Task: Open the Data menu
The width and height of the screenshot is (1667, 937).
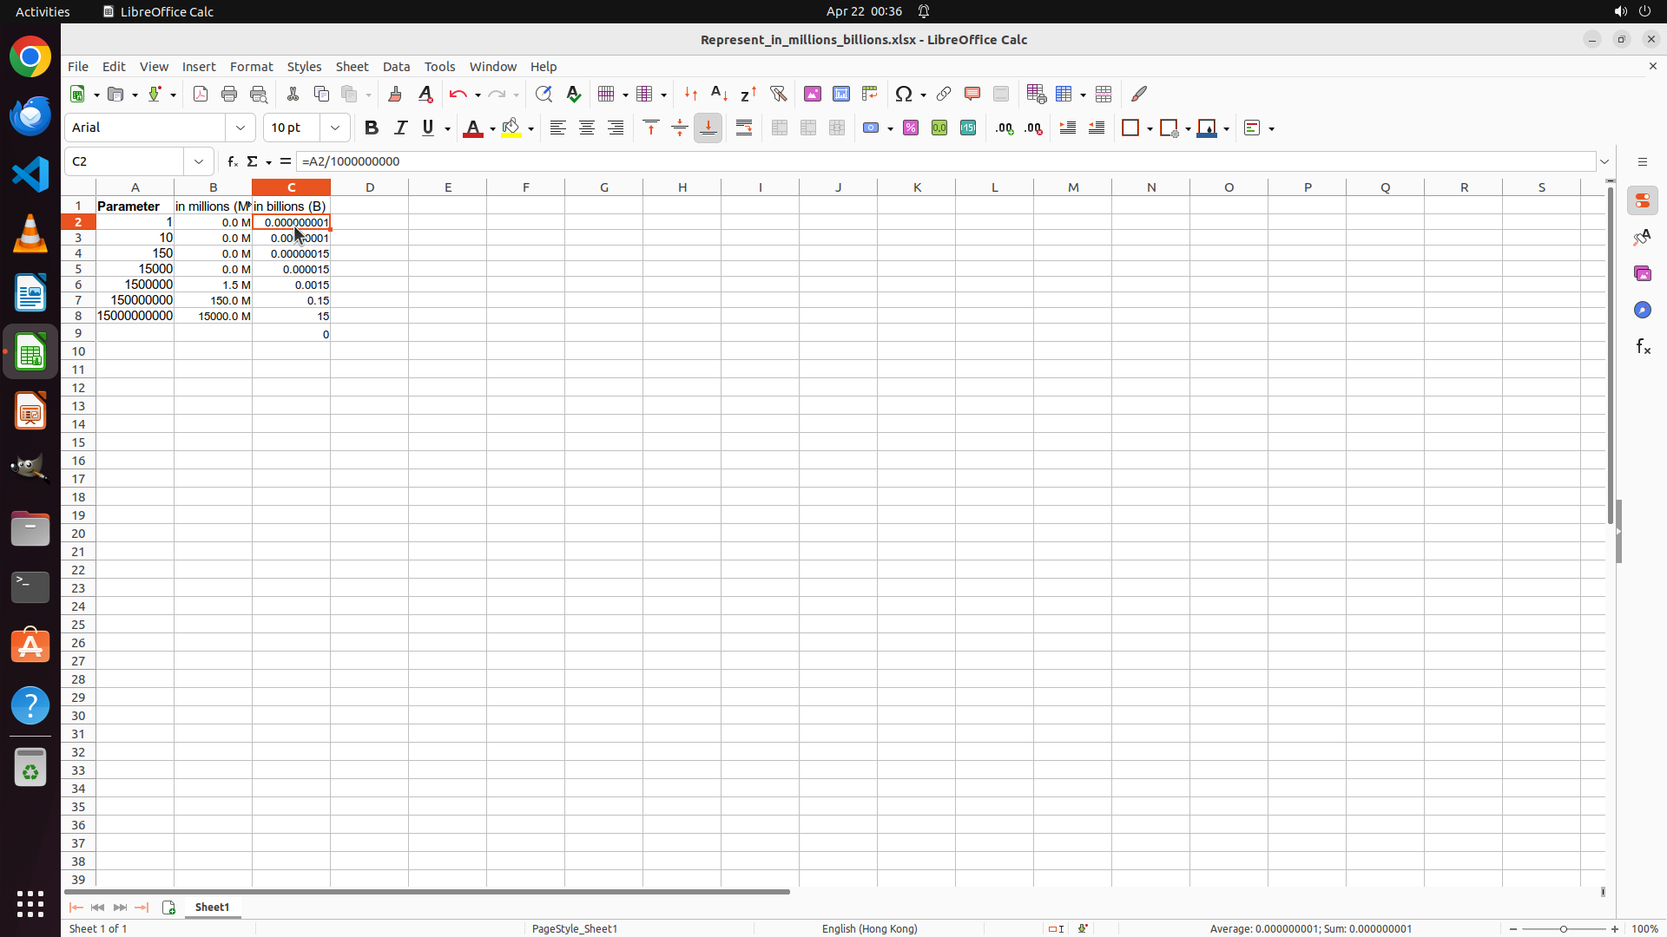Action: tap(396, 67)
